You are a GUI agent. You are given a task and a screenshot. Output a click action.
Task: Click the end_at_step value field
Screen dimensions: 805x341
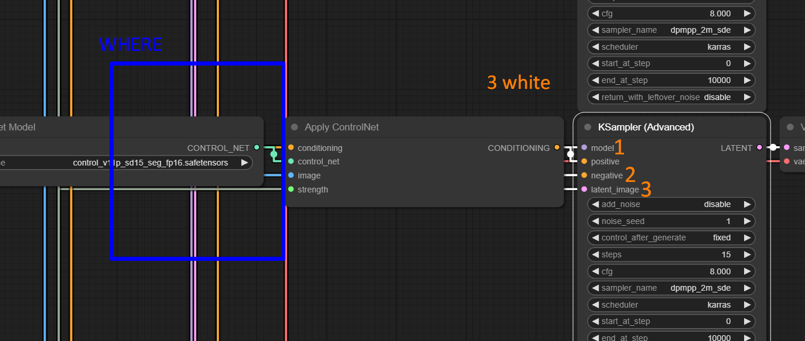point(671,80)
